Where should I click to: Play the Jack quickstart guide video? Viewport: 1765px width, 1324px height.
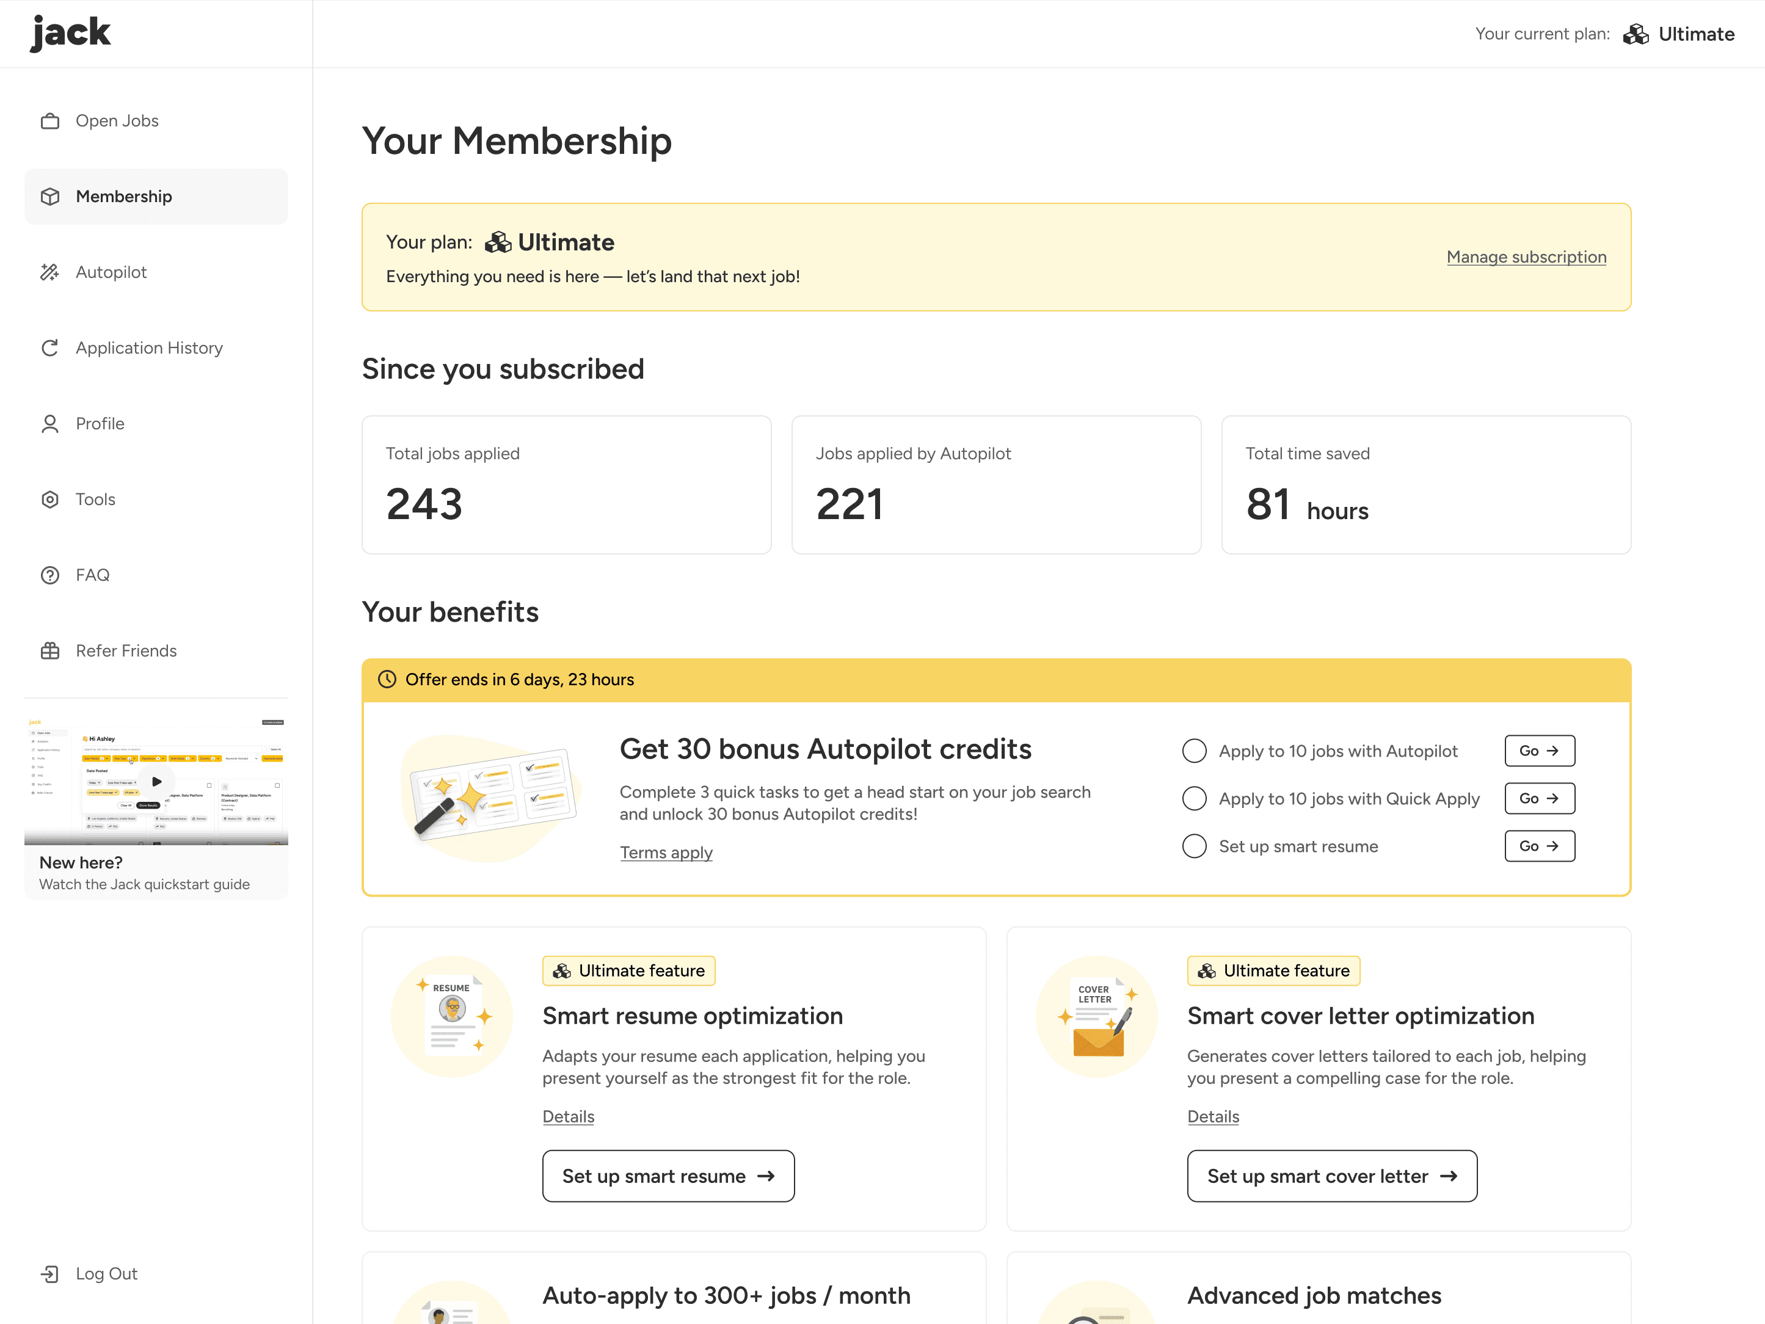point(156,782)
